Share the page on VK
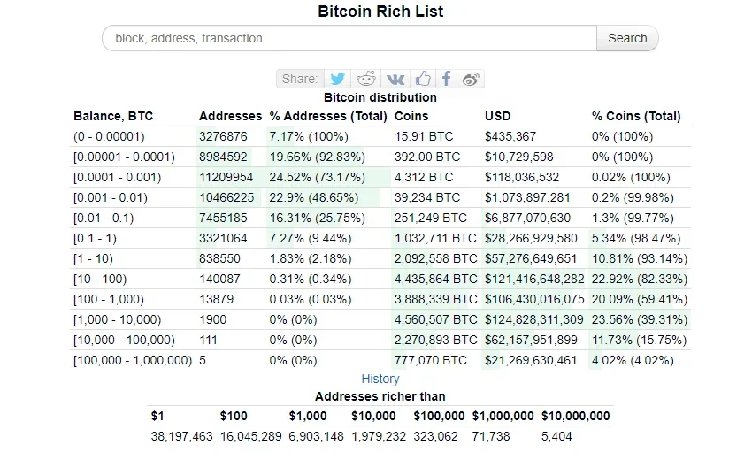This screenshot has height=460, width=729. 395,79
